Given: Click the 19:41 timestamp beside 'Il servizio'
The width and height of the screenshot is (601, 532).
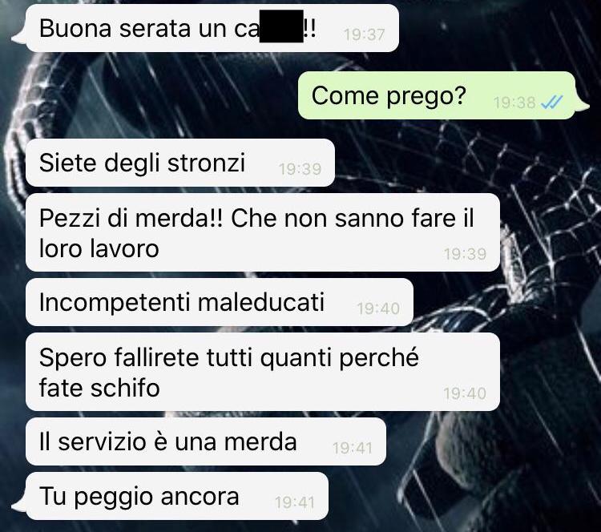Looking at the screenshot, I should (x=353, y=448).
